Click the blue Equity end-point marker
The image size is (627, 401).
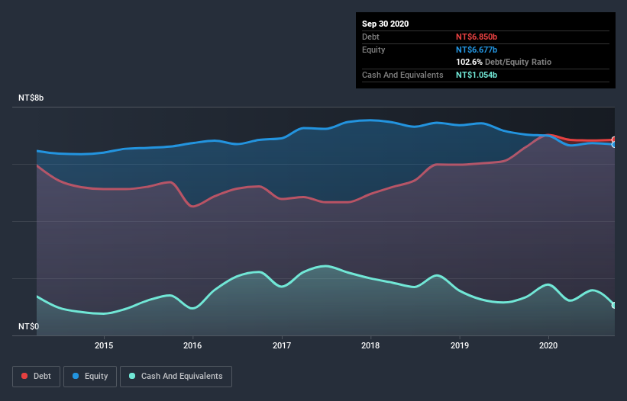coord(614,145)
